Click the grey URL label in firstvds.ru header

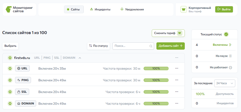[37, 58]
